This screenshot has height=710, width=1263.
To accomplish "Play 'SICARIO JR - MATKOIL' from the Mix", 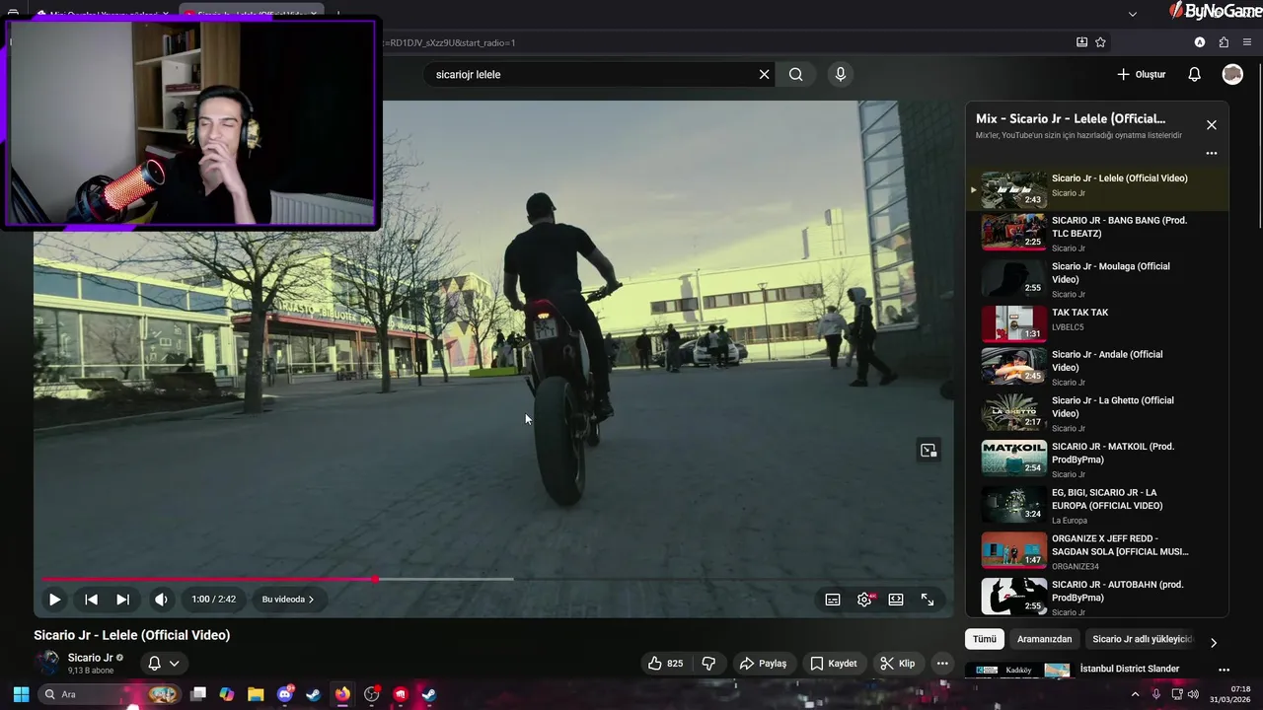I will point(1097,459).
